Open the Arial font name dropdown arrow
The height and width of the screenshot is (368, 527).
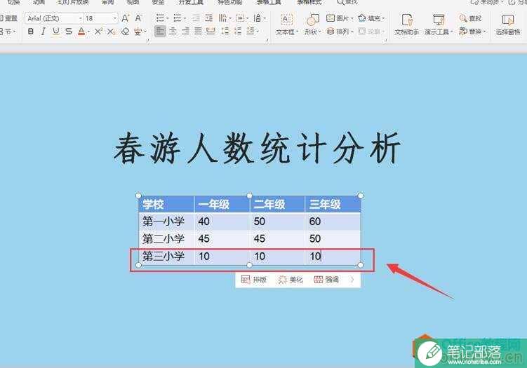click(x=81, y=18)
